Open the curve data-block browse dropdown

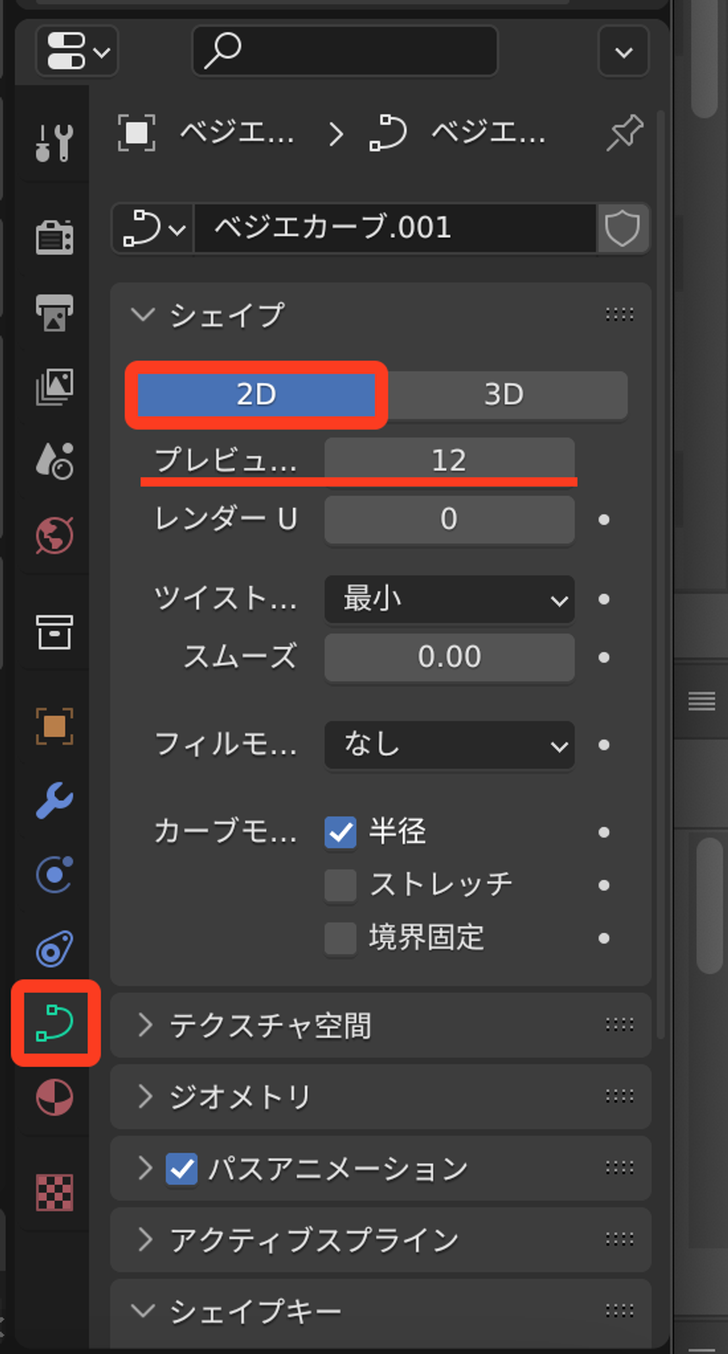coord(153,229)
